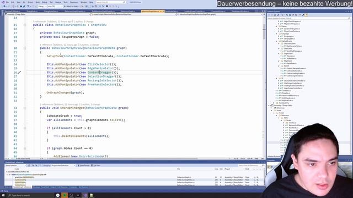Collapse the OnGraphChanged method at line 34
The width and height of the screenshot is (353, 198).
coord(25,108)
